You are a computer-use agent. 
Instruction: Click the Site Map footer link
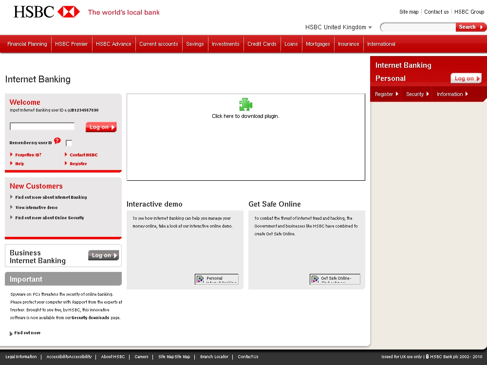(x=174, y=357)
